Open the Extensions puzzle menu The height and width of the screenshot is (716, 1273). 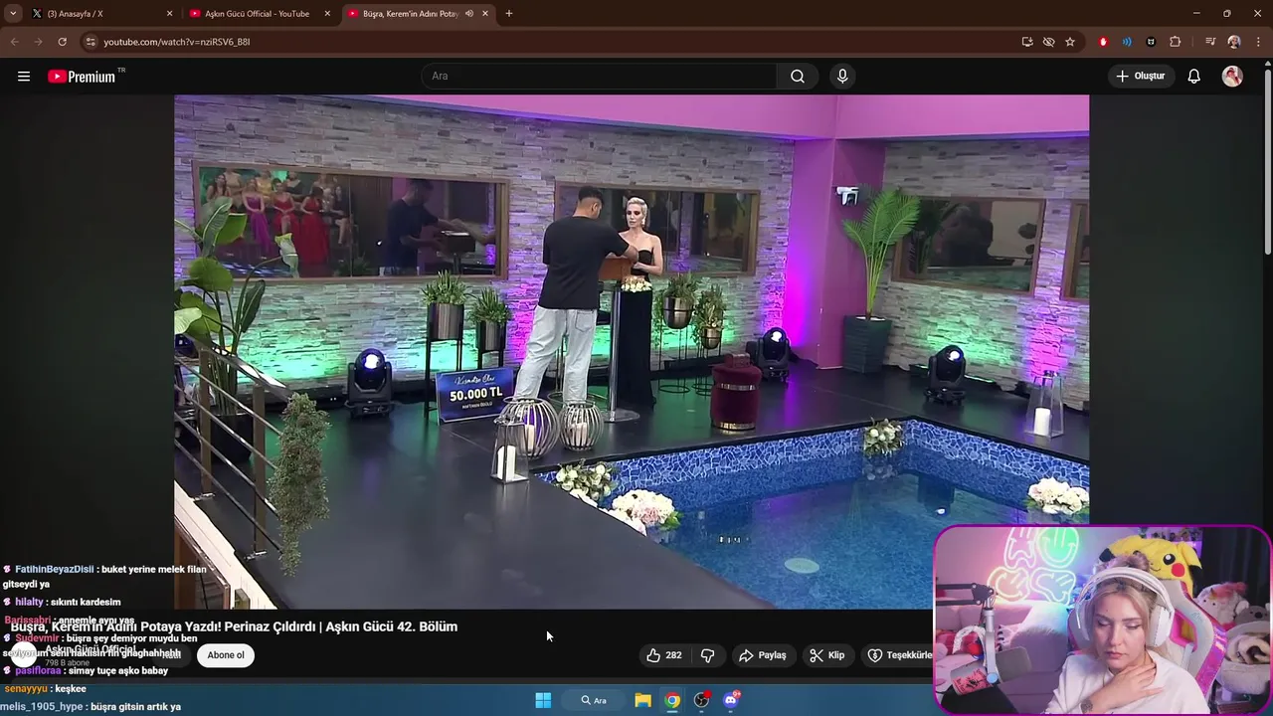click(1176, 42)
